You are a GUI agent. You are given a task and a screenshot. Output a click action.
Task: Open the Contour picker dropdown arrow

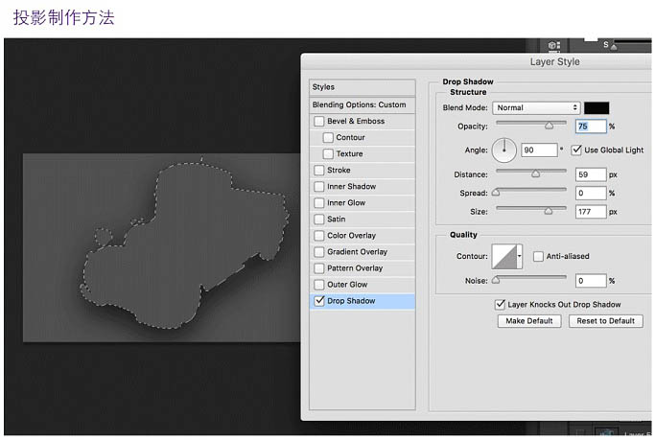tap(519, 256)
